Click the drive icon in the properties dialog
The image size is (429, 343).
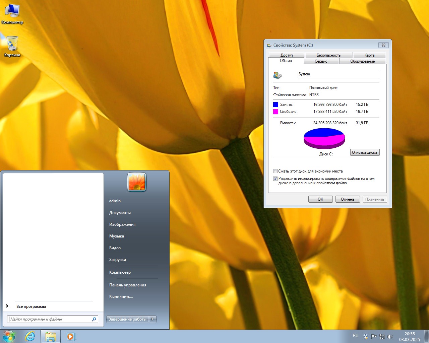[278, 75]
